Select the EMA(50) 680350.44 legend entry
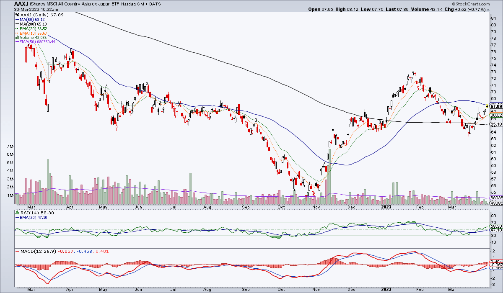 click(x=35, y=42)
